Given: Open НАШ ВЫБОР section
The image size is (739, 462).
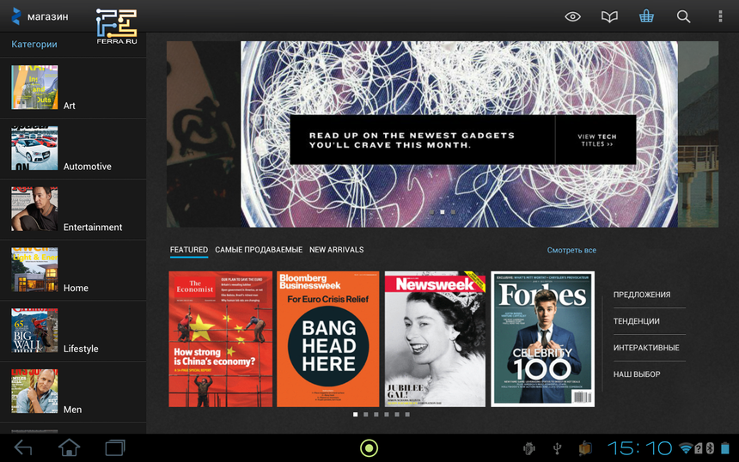Looking at the screenshot, I should (637, 374).
